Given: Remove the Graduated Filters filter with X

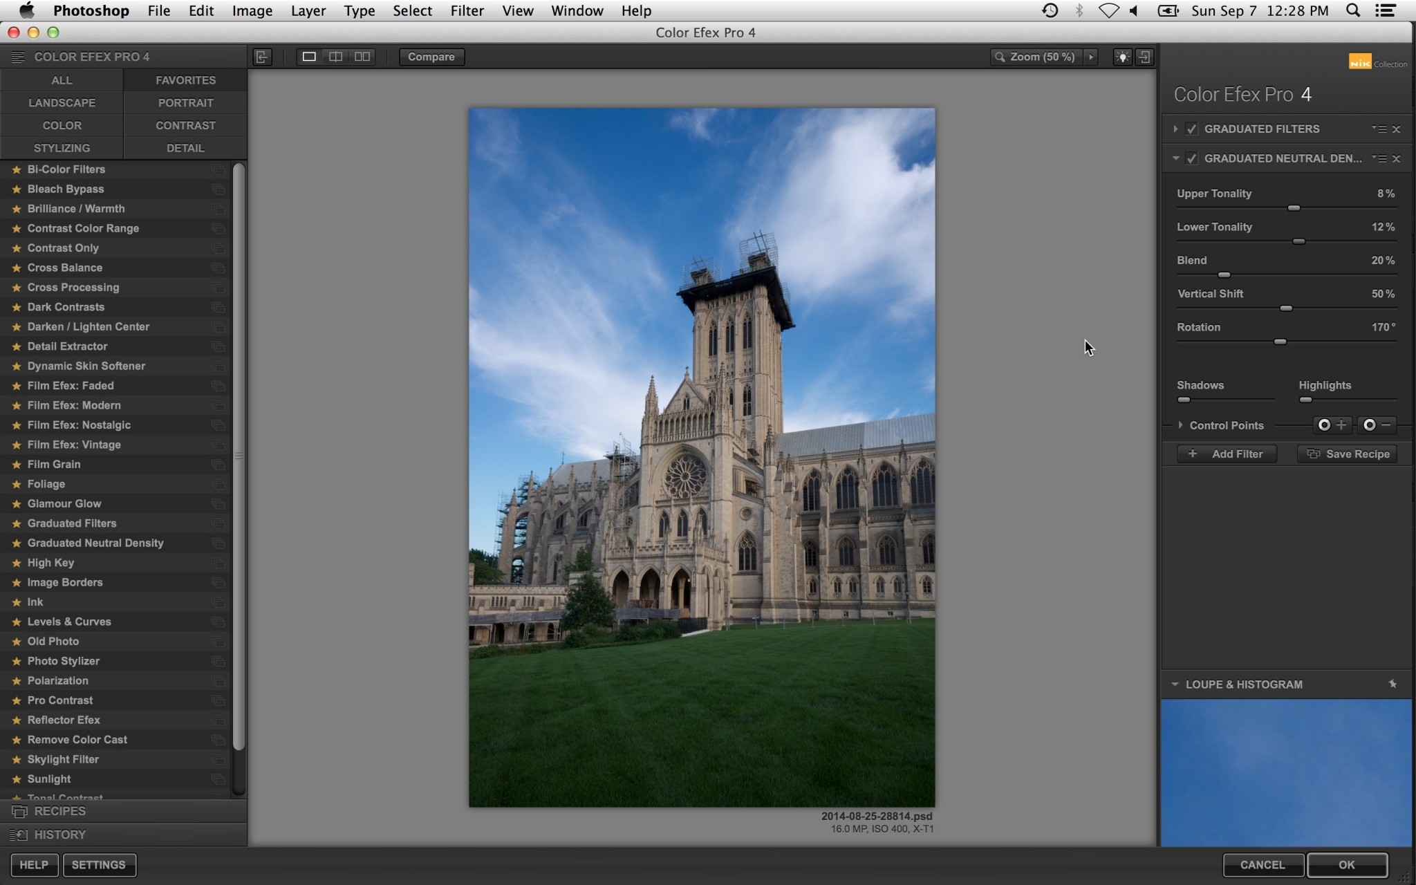Looking at the screenshot, I should point(1397,129).
